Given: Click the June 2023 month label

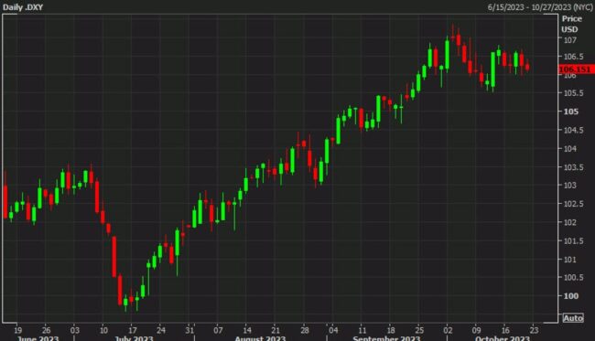Looking at the screenshot, I should pyautogui.click(x=38, y=338).
